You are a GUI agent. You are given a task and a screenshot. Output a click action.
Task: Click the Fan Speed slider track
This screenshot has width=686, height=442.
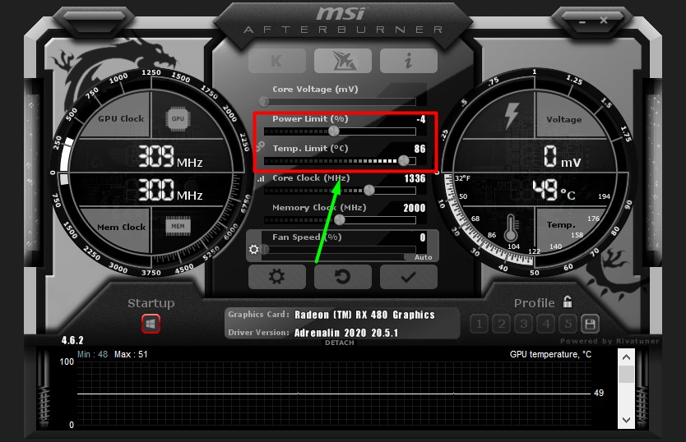[x=340, y=250]
